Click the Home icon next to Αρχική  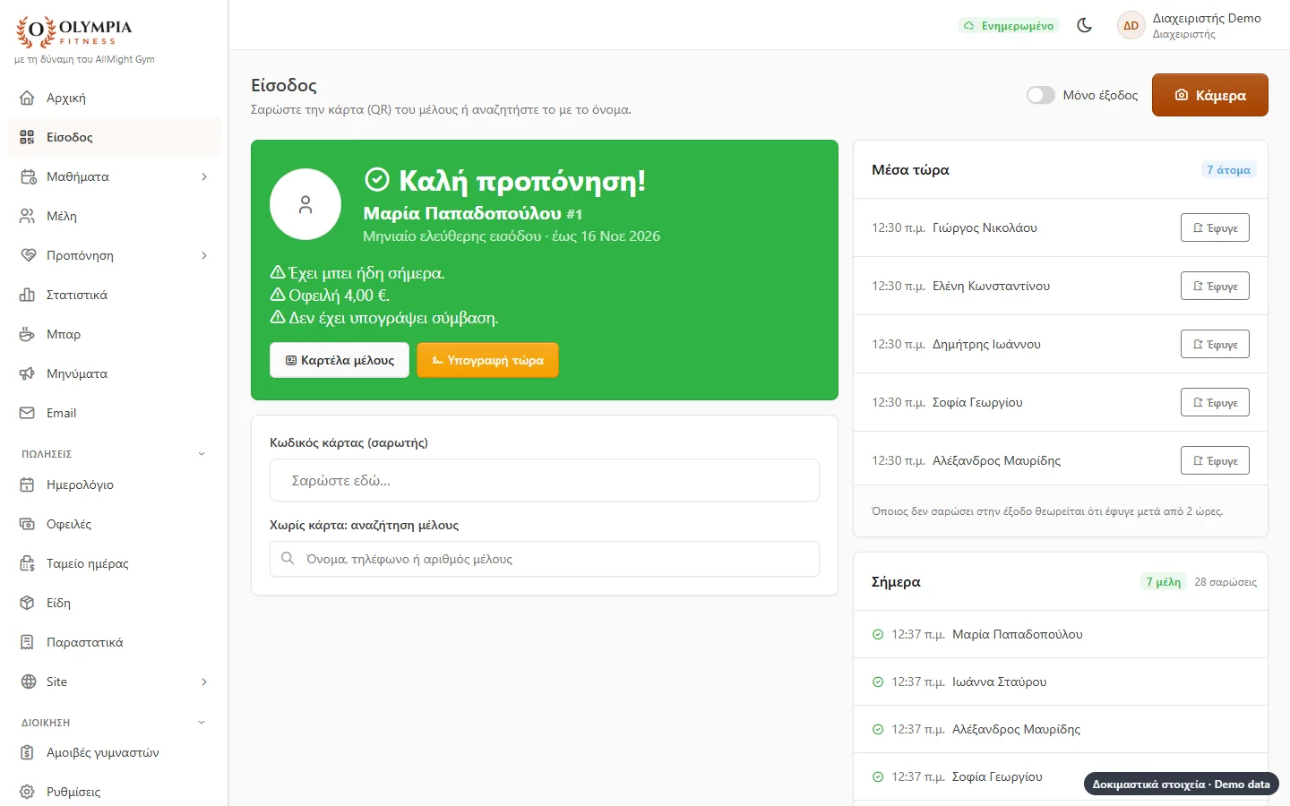[x=28, y=98]
